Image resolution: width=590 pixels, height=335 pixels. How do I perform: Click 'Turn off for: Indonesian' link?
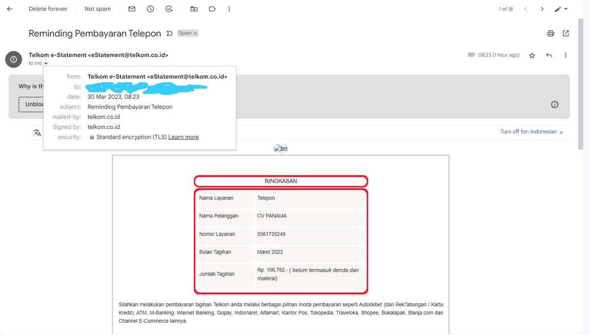click(x=529, y=132)
